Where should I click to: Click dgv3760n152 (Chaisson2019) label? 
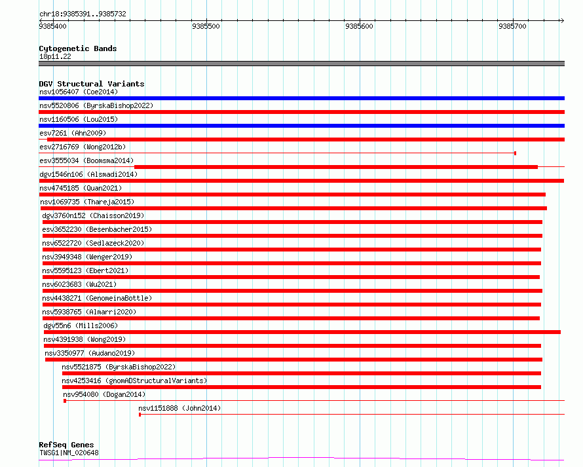[93, 215]
